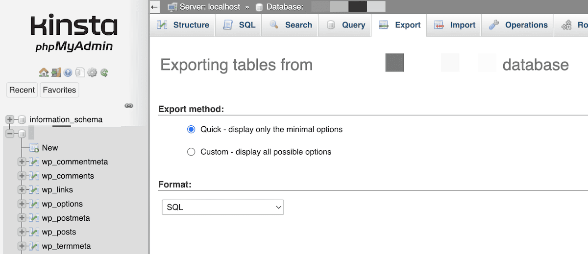Image resolution: width=588 pixels, height=254 pixels.
Task: Click the wp_termmeta table icon
Action: [x=34, y=246]
